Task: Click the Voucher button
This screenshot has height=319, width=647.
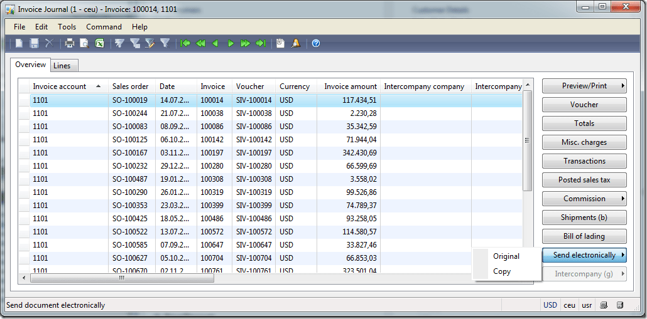Action: point(584,105)
